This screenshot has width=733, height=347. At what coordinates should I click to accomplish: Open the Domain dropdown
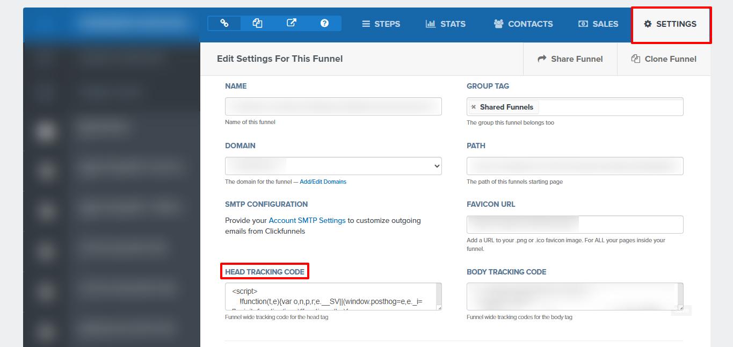[x=333, y=166]
